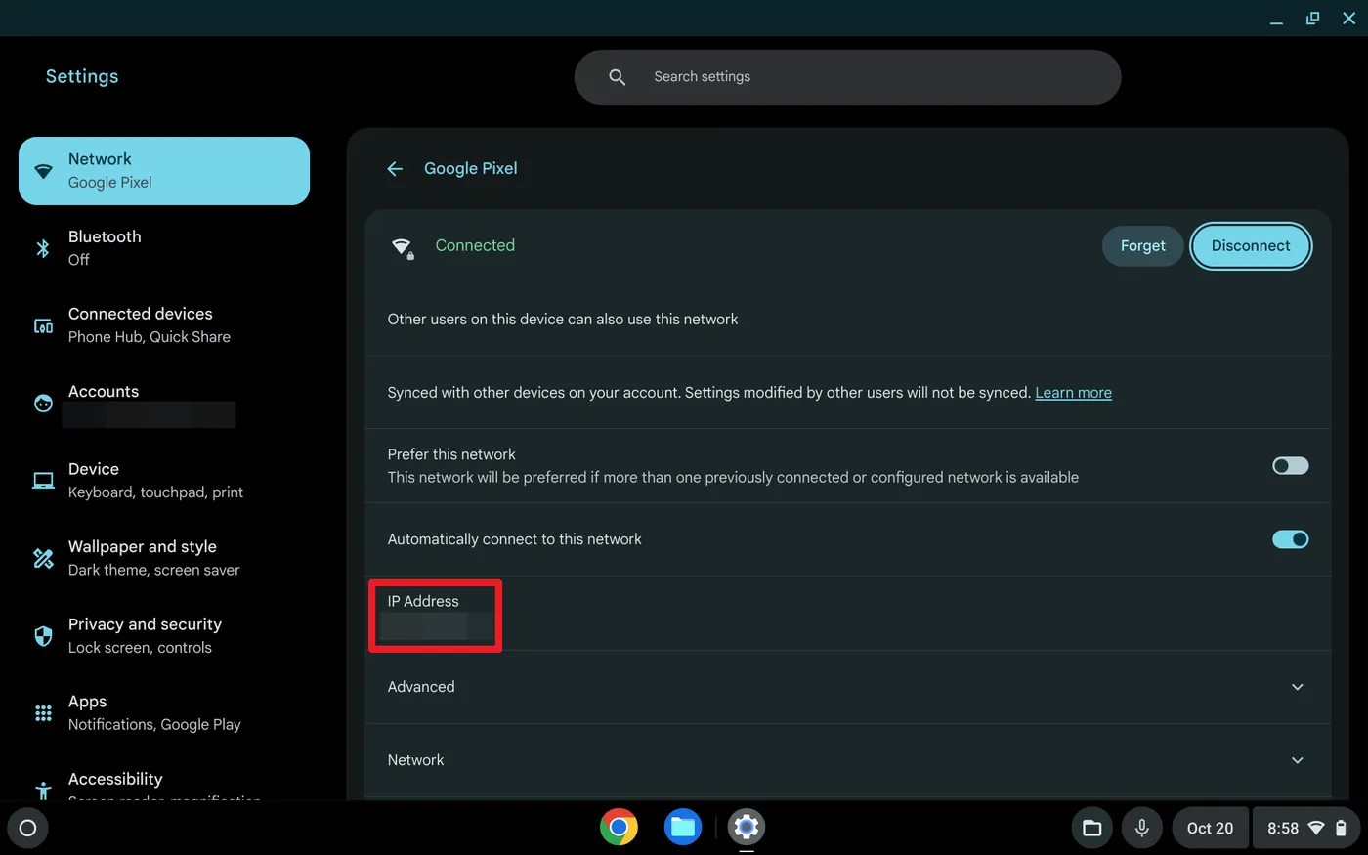This screenshot has width=1368, height=855.
Task: Restore down the Settings window
Action: click(x=1312, y=18)
